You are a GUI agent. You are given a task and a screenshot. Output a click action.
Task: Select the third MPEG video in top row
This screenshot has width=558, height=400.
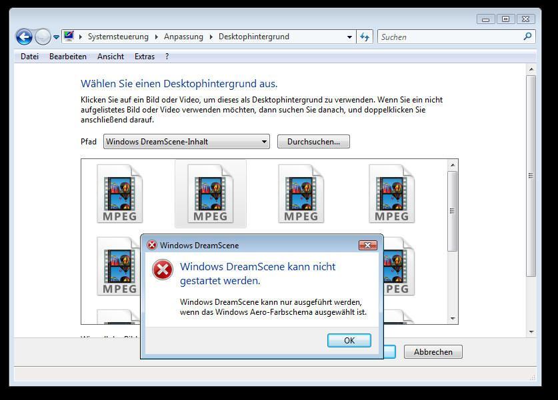point(301,194)
